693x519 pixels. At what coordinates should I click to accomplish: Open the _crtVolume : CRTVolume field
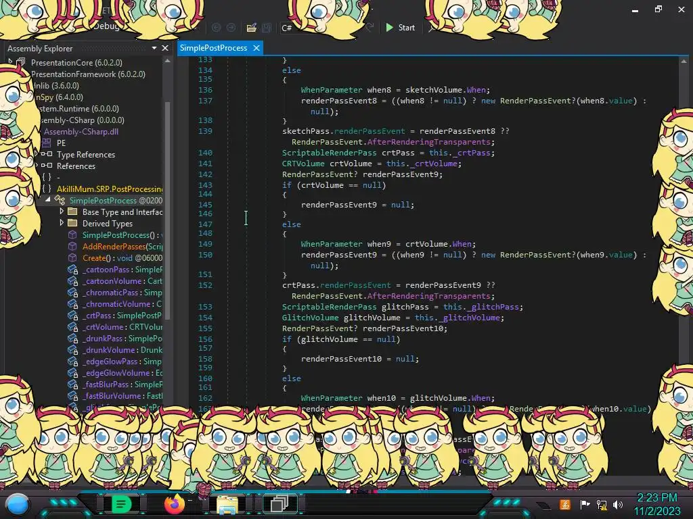click(x=122, y=326)
